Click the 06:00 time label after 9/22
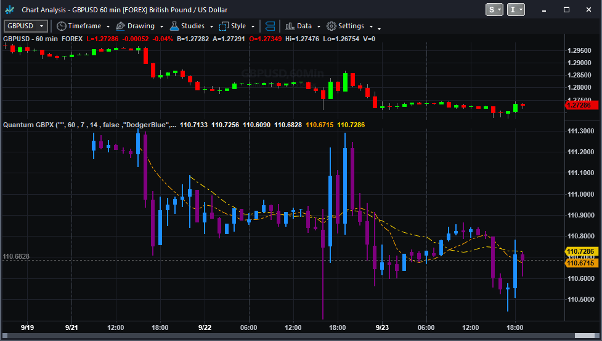 [249, 327]
